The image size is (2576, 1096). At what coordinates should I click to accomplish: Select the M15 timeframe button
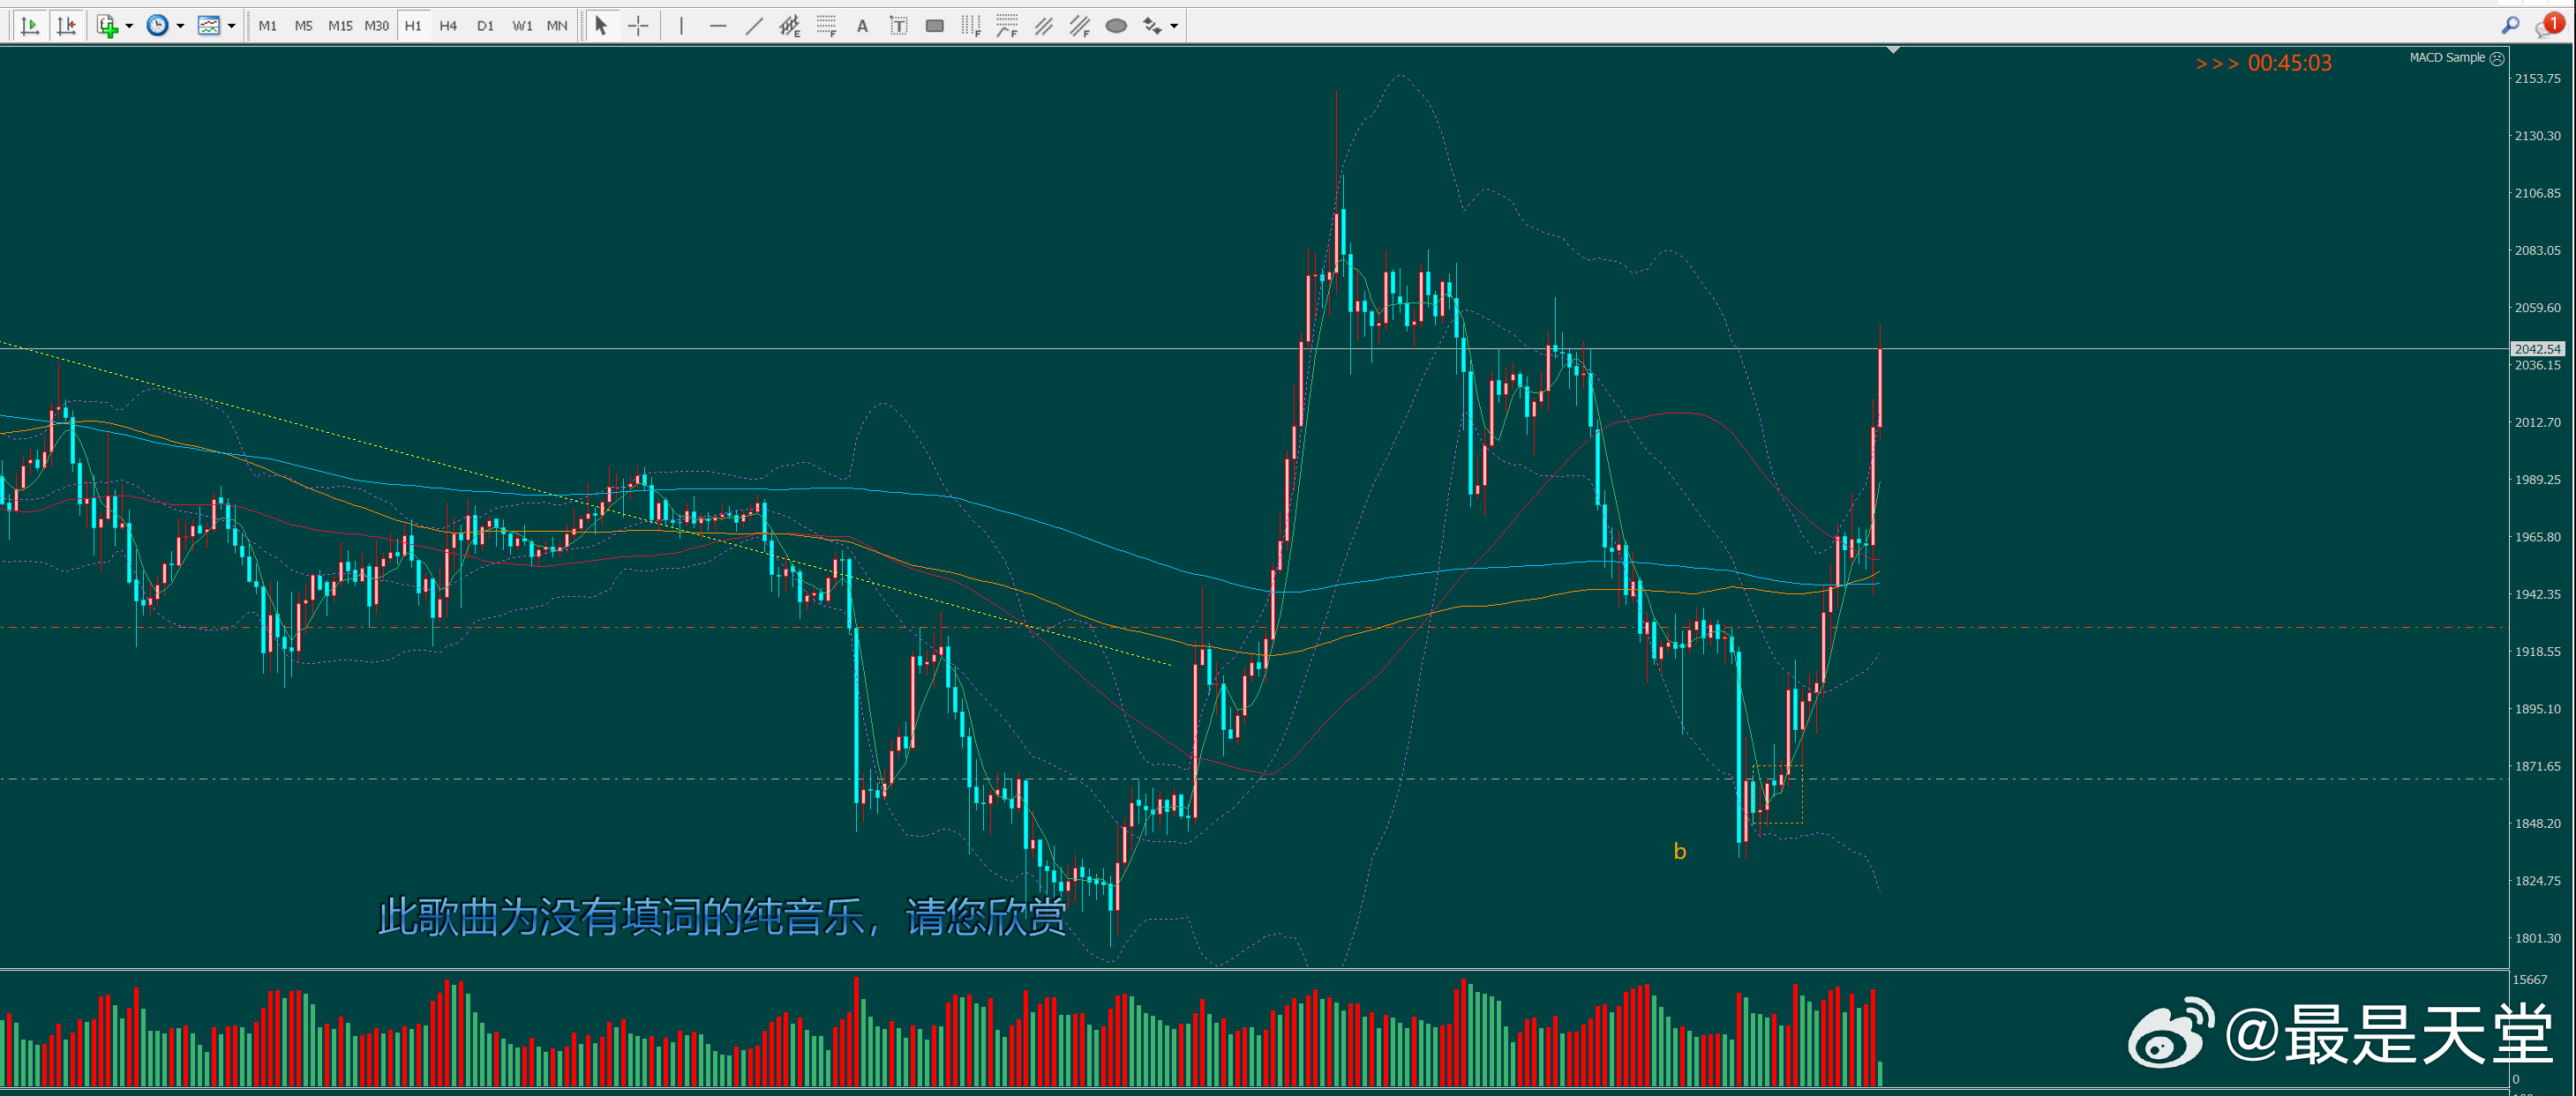340,26
